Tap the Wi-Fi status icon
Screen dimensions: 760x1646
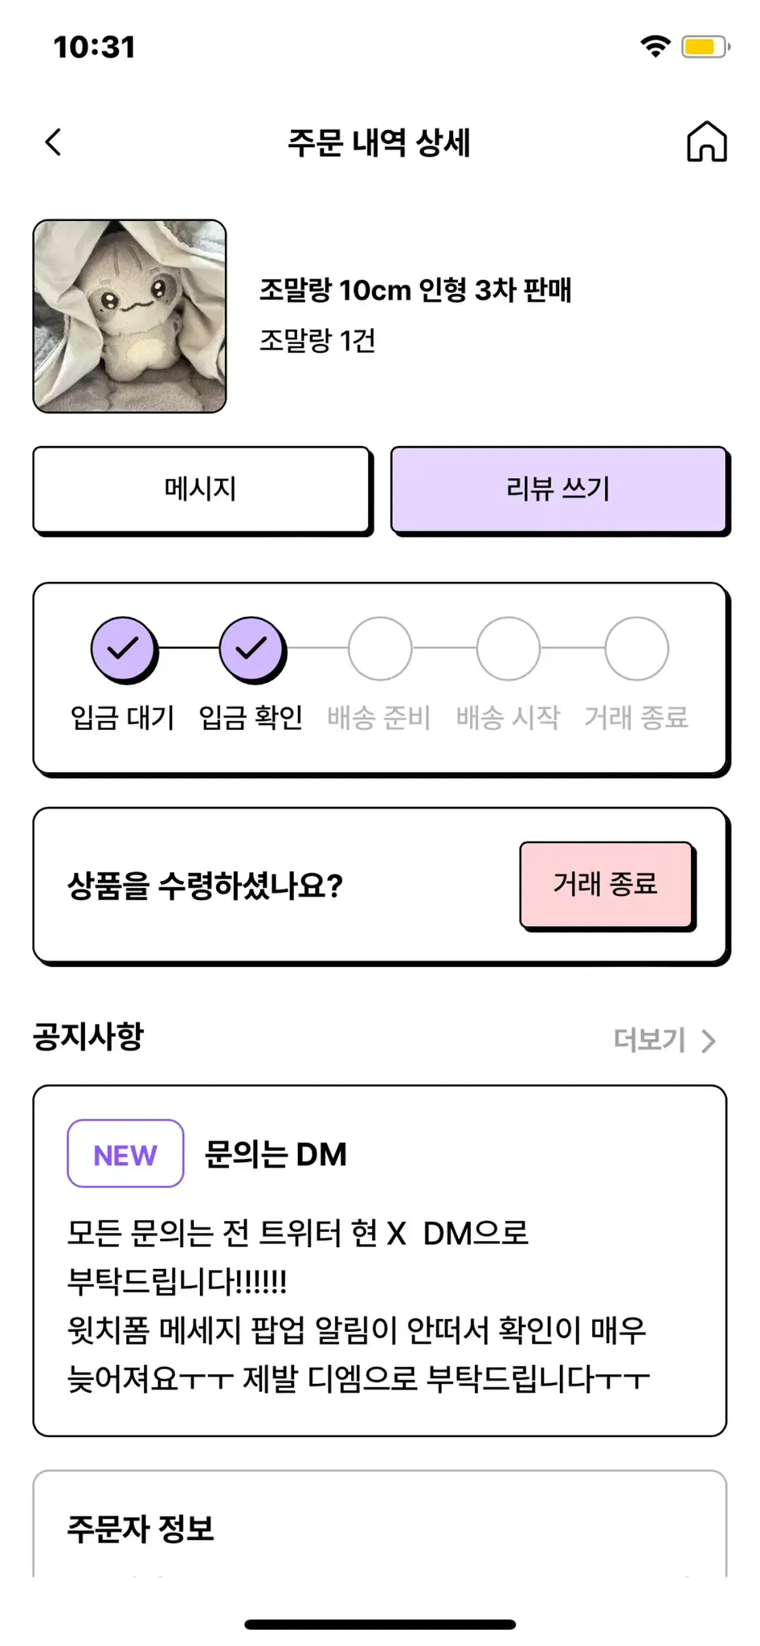pos(656,47)
